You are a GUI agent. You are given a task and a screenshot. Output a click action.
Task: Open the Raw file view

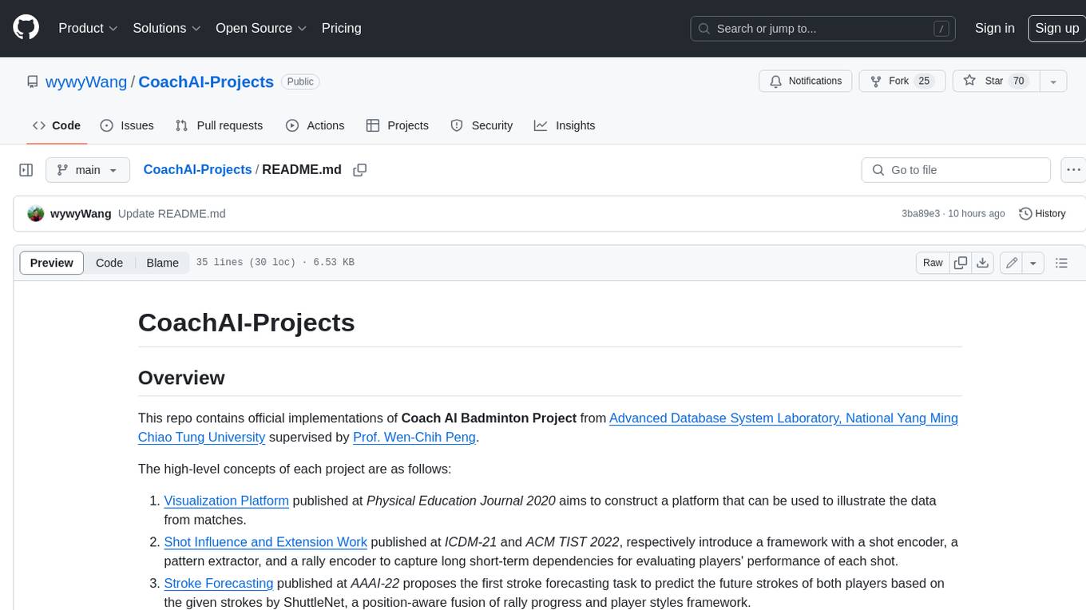coord(933,263)
